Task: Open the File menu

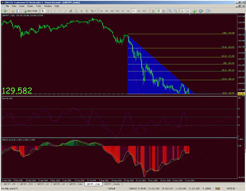Action: [x=7, y=6]
